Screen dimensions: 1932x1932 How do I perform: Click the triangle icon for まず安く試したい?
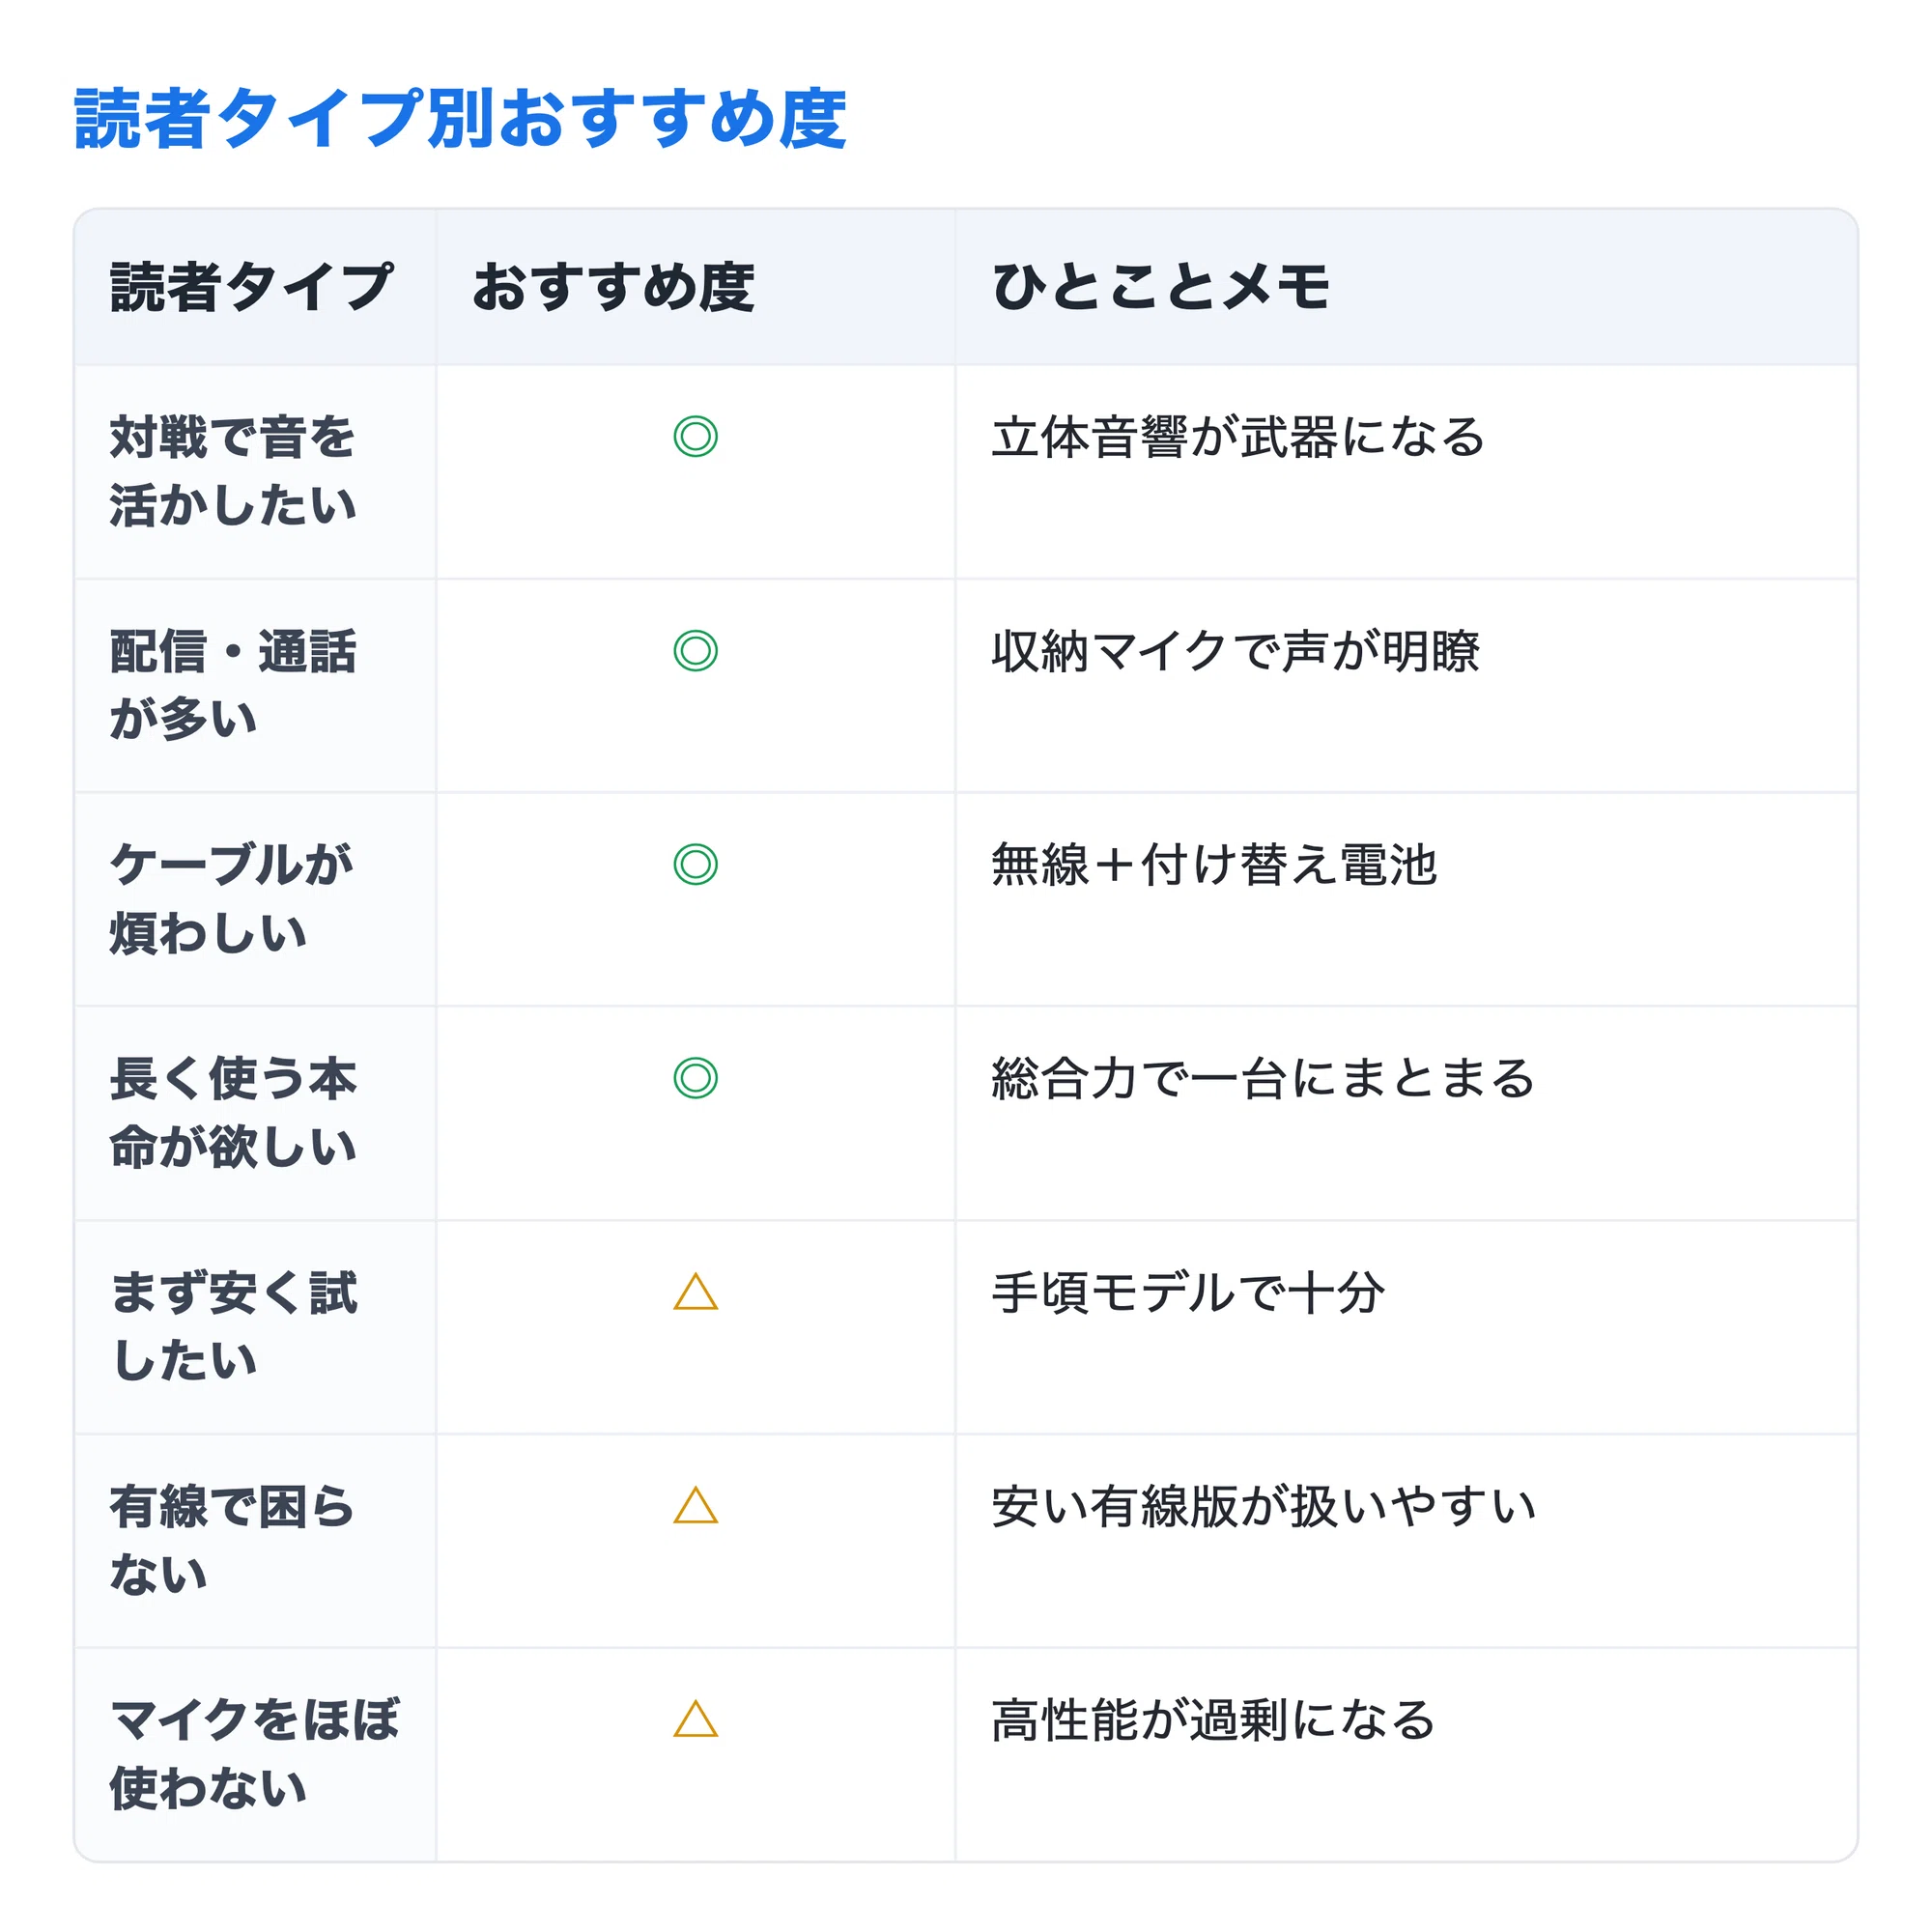coord(695,1291)
